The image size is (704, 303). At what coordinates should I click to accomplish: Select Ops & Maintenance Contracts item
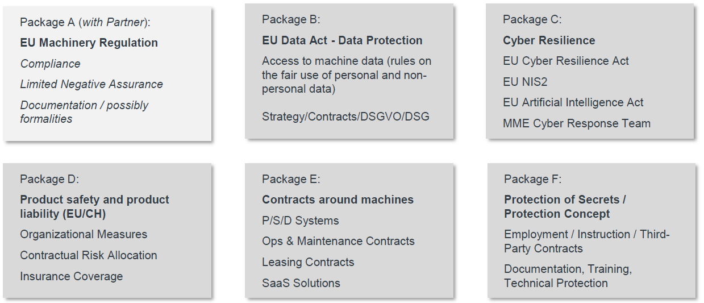click(338, 241)
